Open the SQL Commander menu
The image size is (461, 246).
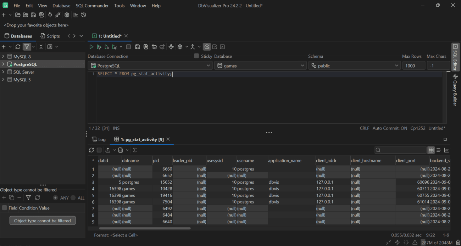[93, 6]
